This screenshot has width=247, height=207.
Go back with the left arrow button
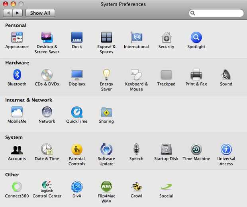[x=8, y=13]
